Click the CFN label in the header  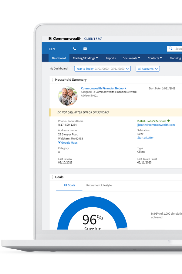pyautogui.click(x=52, y=49)
